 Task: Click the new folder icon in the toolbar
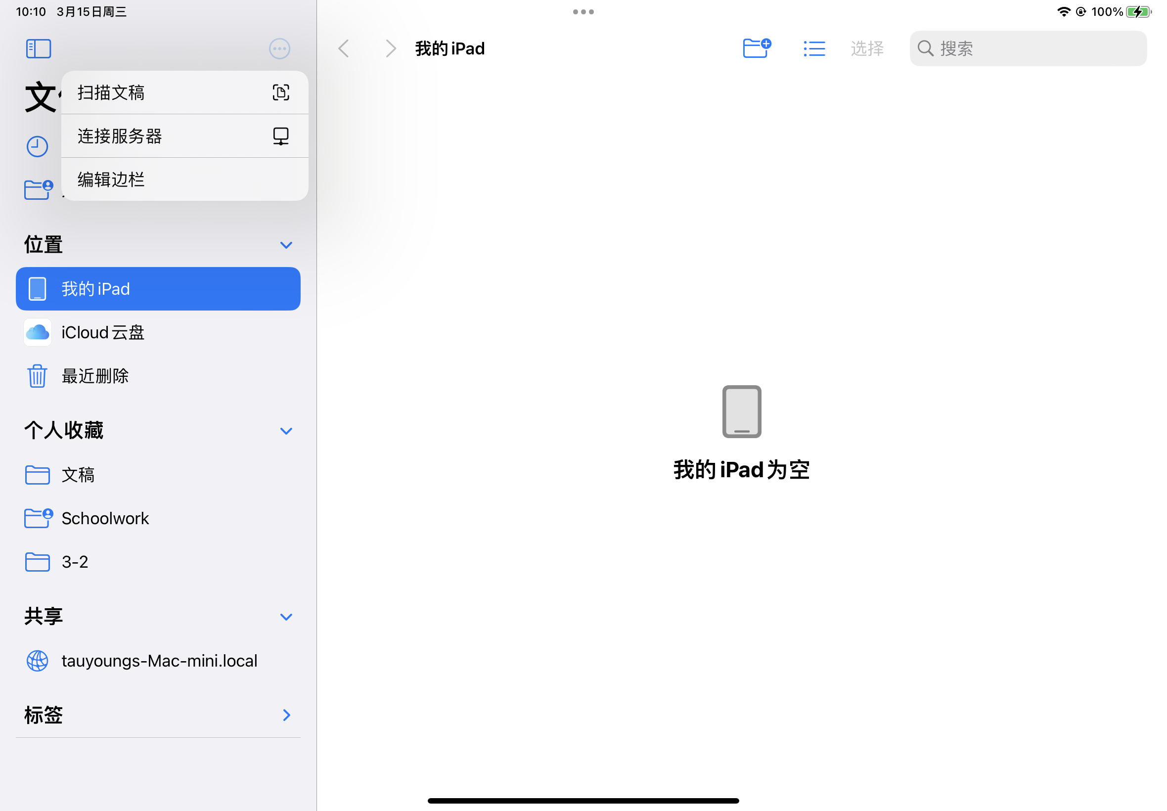[756, 48]
